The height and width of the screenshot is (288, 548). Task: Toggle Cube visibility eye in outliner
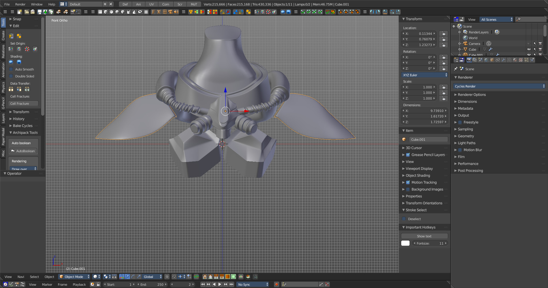pos(529,49)
